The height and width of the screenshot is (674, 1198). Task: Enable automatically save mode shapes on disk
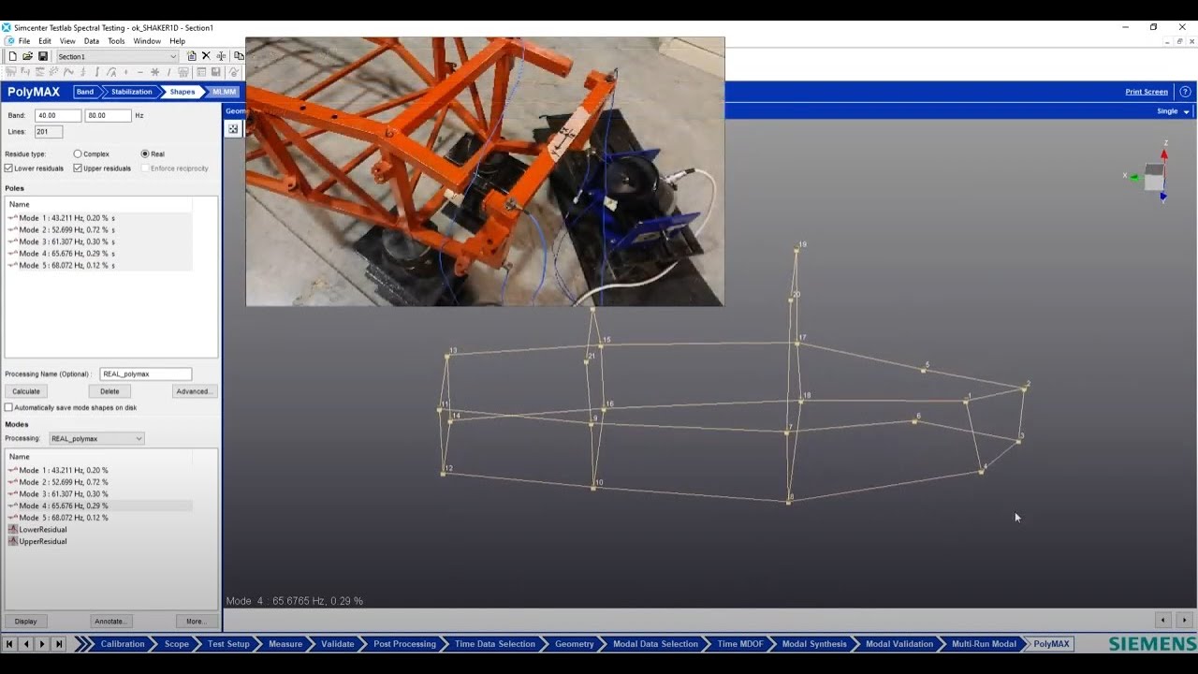[8, 407]
